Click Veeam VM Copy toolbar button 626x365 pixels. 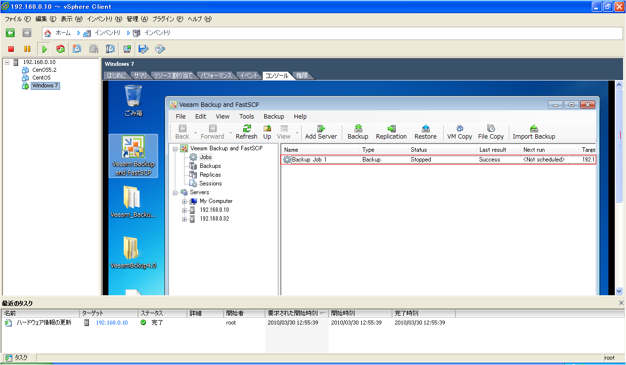click(x=459, y=132)
